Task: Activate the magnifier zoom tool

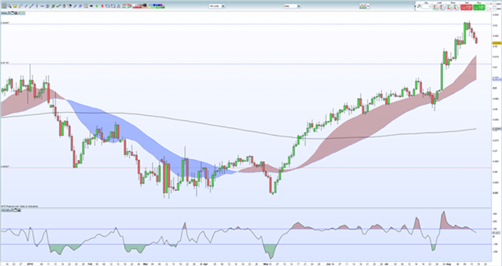Action: coord(10,6)
